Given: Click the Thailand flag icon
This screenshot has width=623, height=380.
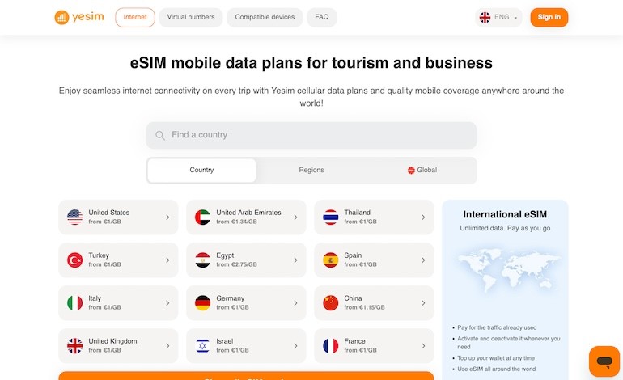Looking at the screenshot, I should pyautogui.click(x=330, y=217).
